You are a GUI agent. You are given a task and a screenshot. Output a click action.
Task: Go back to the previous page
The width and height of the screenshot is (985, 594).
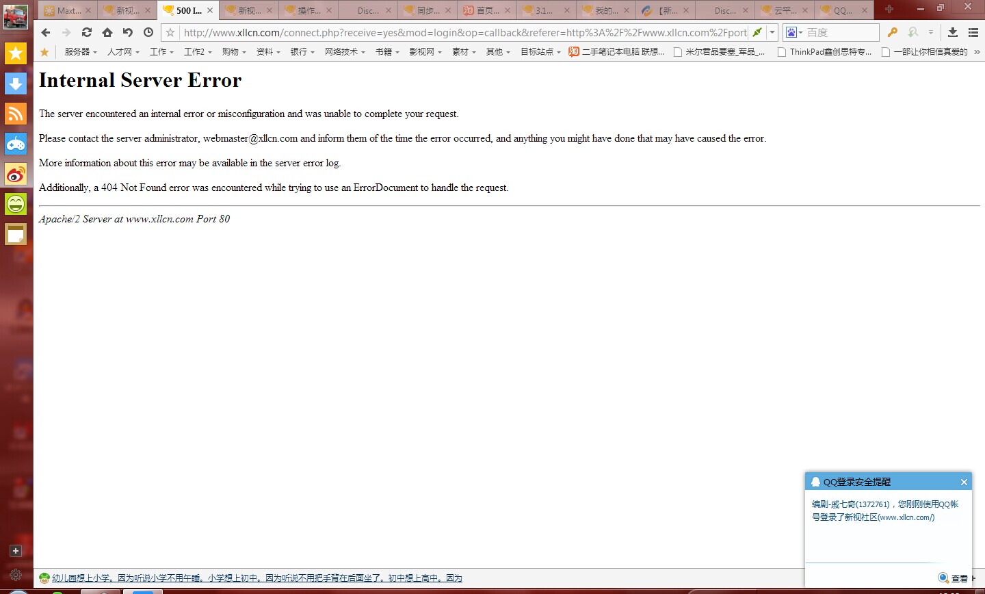click(x=46, y=32)
